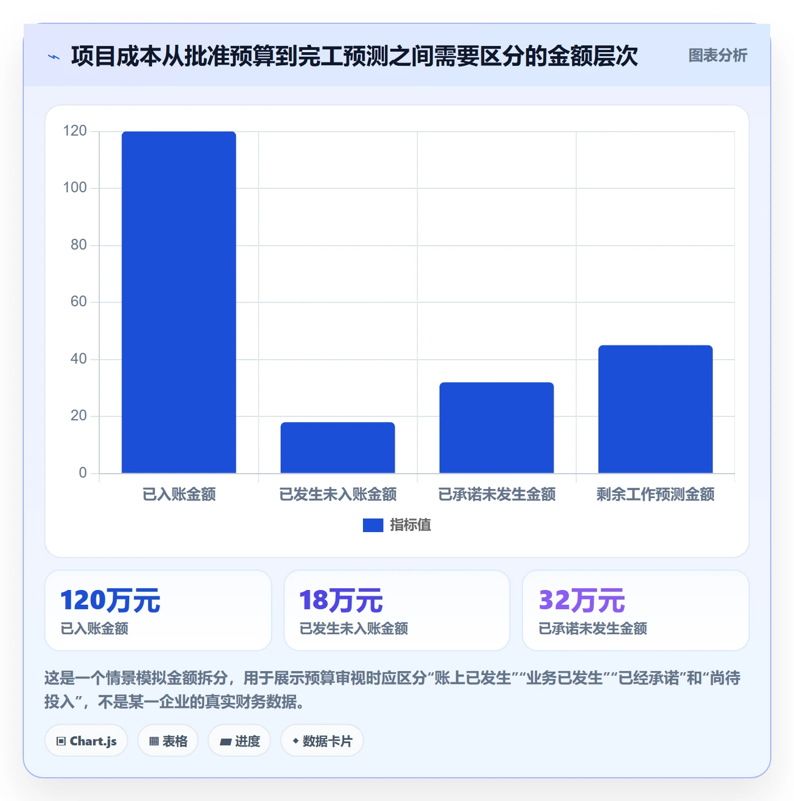Click the chart title heading text
This screenshot has height=801, width=794.
pos(354,56)
